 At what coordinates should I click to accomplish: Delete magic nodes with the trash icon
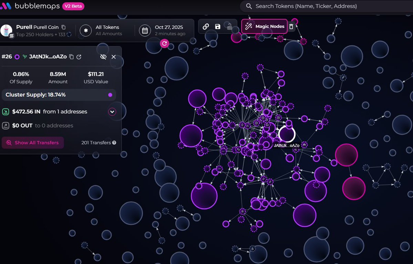click(291, 27)
